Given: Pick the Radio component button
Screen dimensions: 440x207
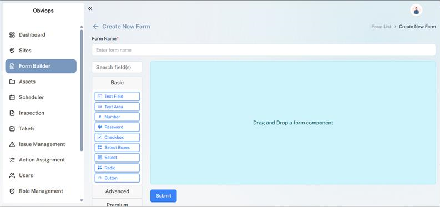Looking at the screenshot, I should coord(117,168).
